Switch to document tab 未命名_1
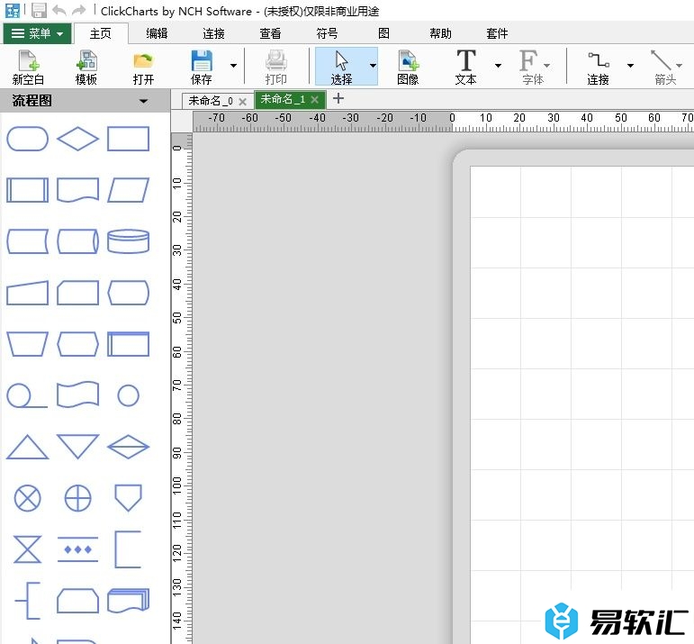Screen dimensions: 694x644 [x=283, y=99]
